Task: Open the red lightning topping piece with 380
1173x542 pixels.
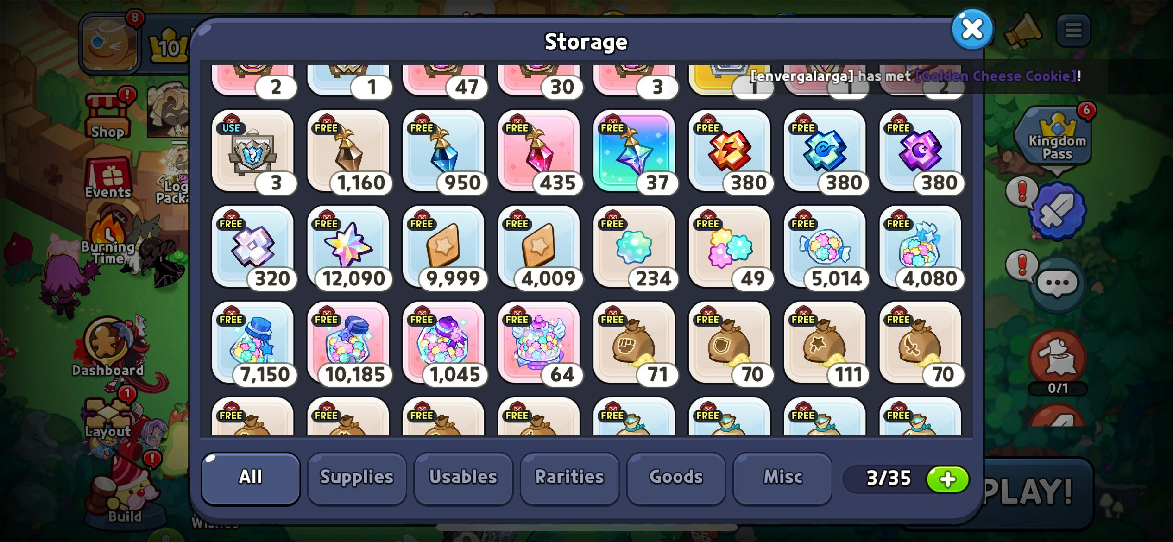Action: (x=729, y=151)
